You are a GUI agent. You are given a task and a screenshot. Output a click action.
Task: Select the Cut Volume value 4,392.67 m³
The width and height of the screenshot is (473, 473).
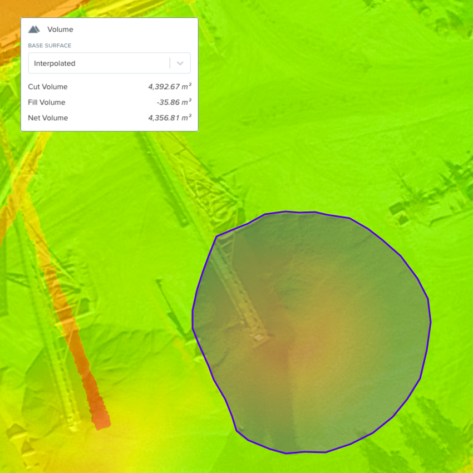click(x=169, y=87)
